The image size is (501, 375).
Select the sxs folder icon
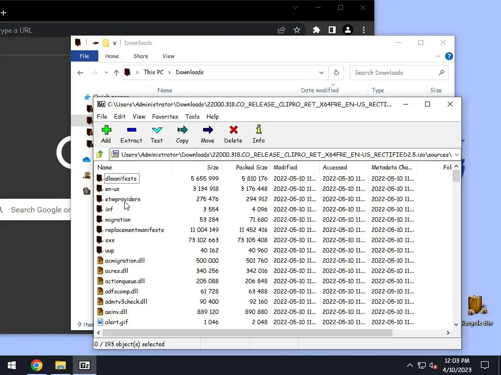coord(99,240)
